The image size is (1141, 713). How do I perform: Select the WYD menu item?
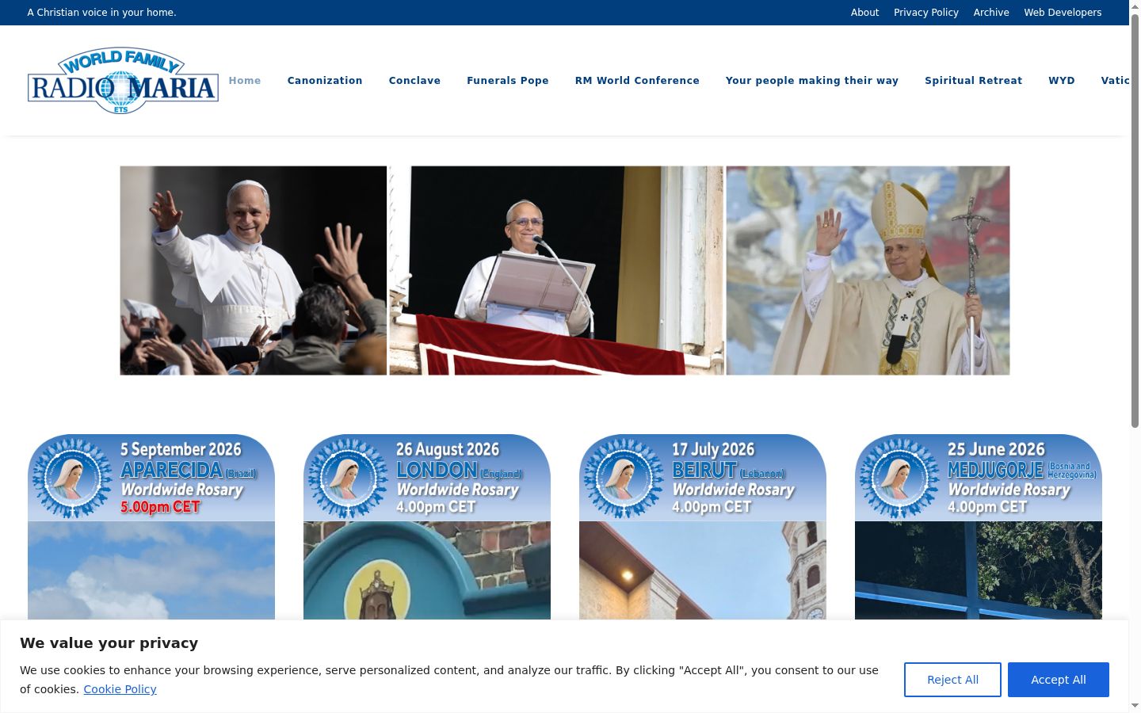tap(1062, 81)
